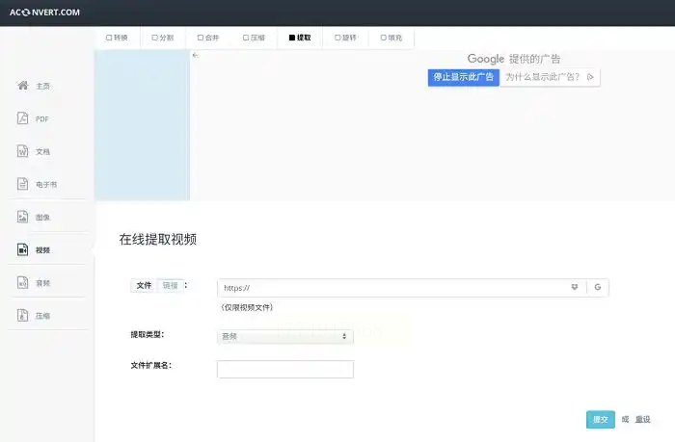Open the PDF converter sidebar icon
Viewport: 675px width, 442px height.
[24, 119]
